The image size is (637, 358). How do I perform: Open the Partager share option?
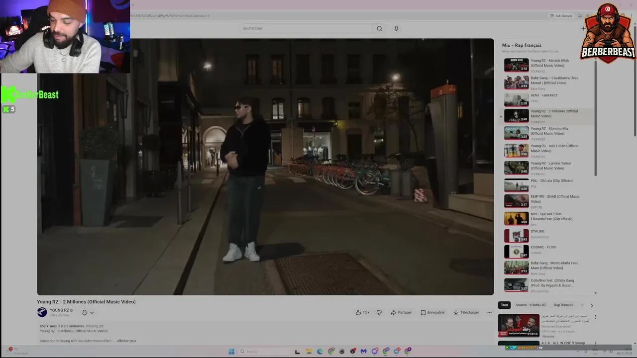pos(401,313)
